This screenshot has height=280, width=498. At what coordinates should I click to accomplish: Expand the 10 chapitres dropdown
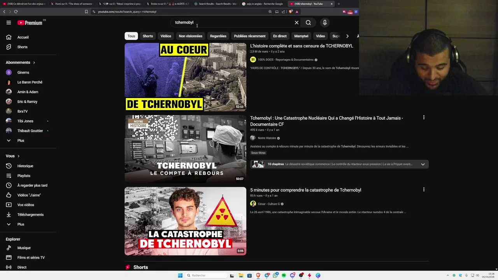coord(423,164)
